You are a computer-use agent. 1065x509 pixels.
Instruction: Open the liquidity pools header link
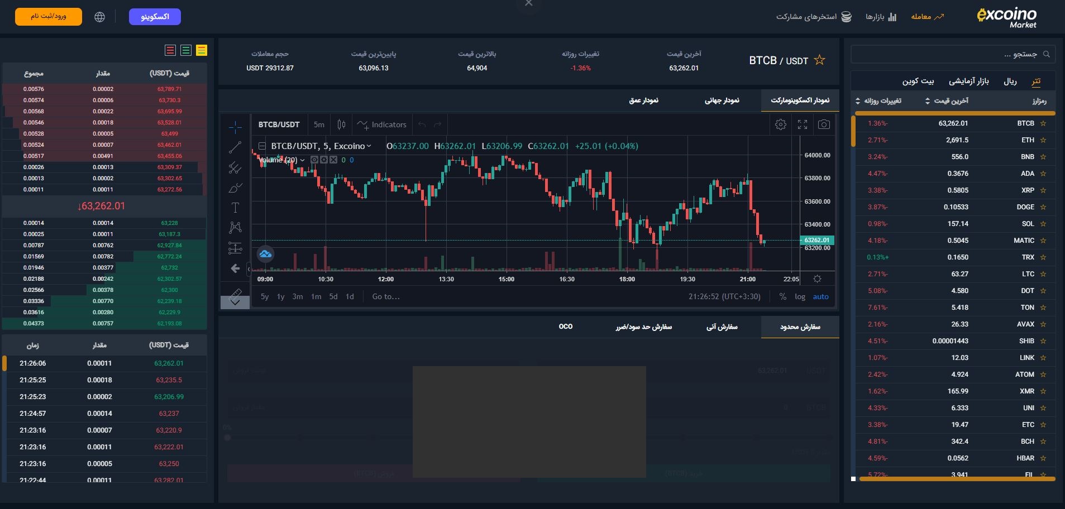[x=814, y=17]
